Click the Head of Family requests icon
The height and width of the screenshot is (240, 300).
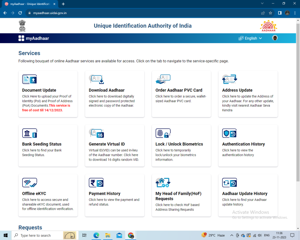pos(163,183)
